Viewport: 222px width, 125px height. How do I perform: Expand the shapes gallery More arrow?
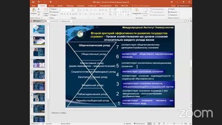click(x=130, y=15)
